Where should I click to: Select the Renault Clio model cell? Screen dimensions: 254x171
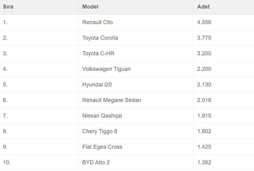97,22
